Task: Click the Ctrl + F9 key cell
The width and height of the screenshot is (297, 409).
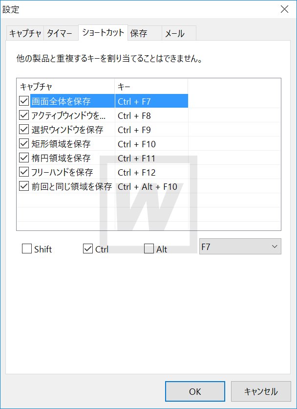Action: click(151, 130)
